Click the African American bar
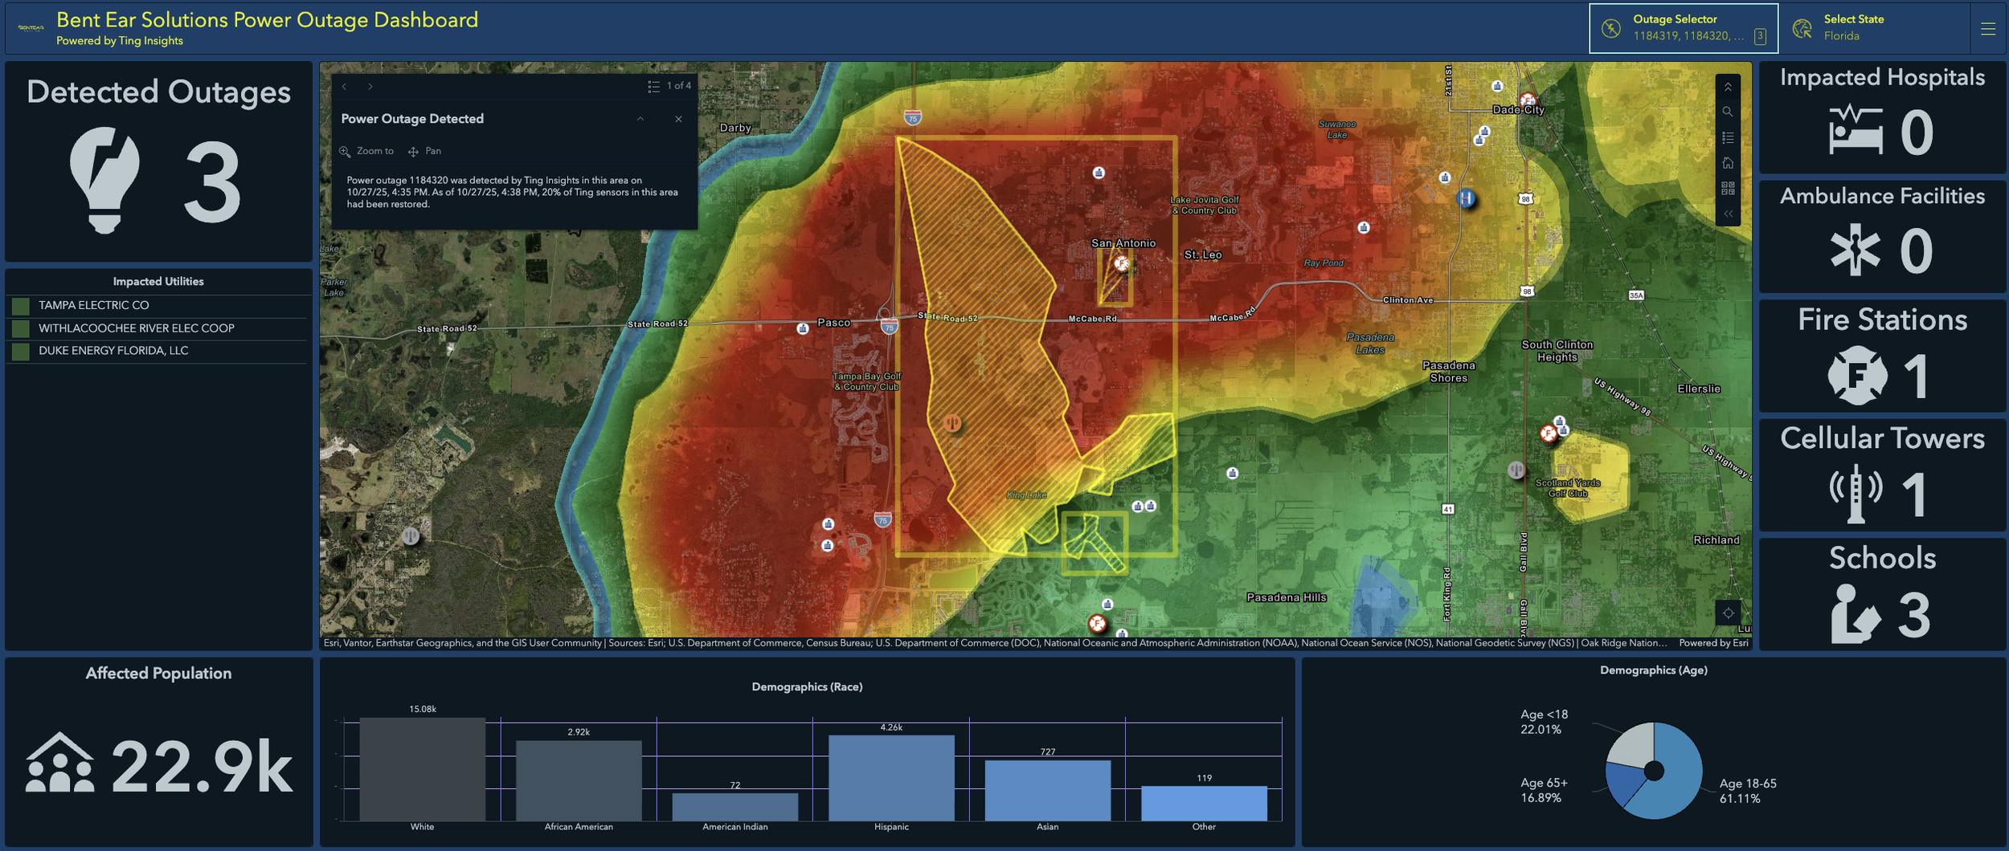 coord(579,780)
